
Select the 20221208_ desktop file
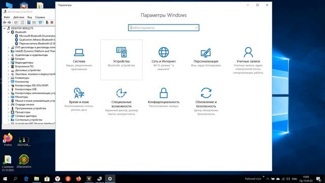[24, 141]
